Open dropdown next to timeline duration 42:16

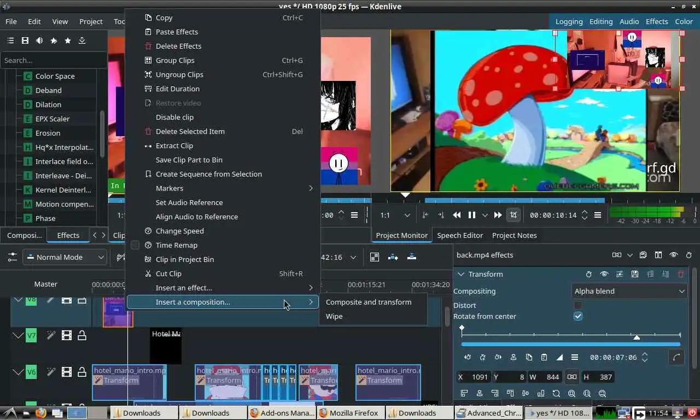tap(353, 257)
